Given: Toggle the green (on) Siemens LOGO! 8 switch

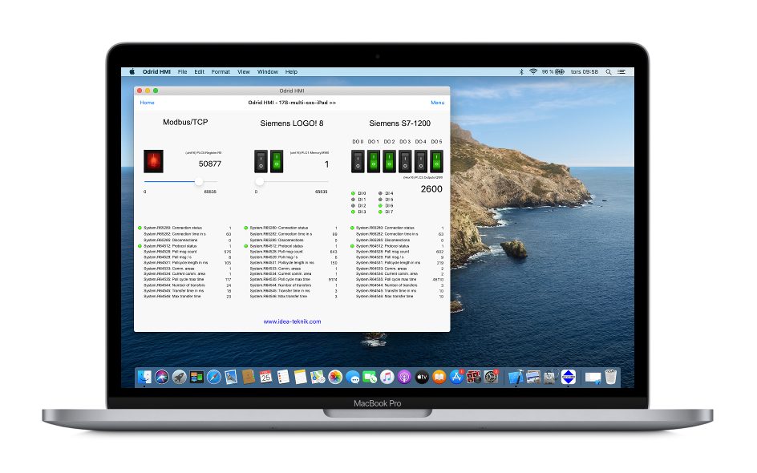Looking at the screenshot, I should click(x=277, y=161).
